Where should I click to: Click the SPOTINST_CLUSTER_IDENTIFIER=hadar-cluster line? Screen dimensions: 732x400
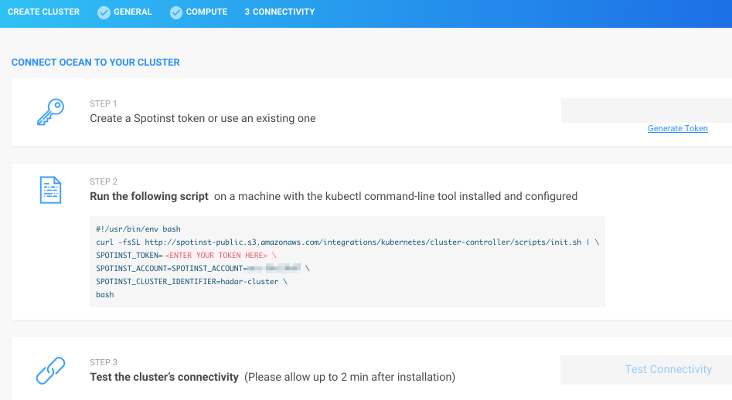(x=191, y=281)
